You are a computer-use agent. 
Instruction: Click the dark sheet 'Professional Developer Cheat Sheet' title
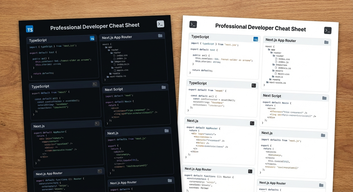pos(95,26)
